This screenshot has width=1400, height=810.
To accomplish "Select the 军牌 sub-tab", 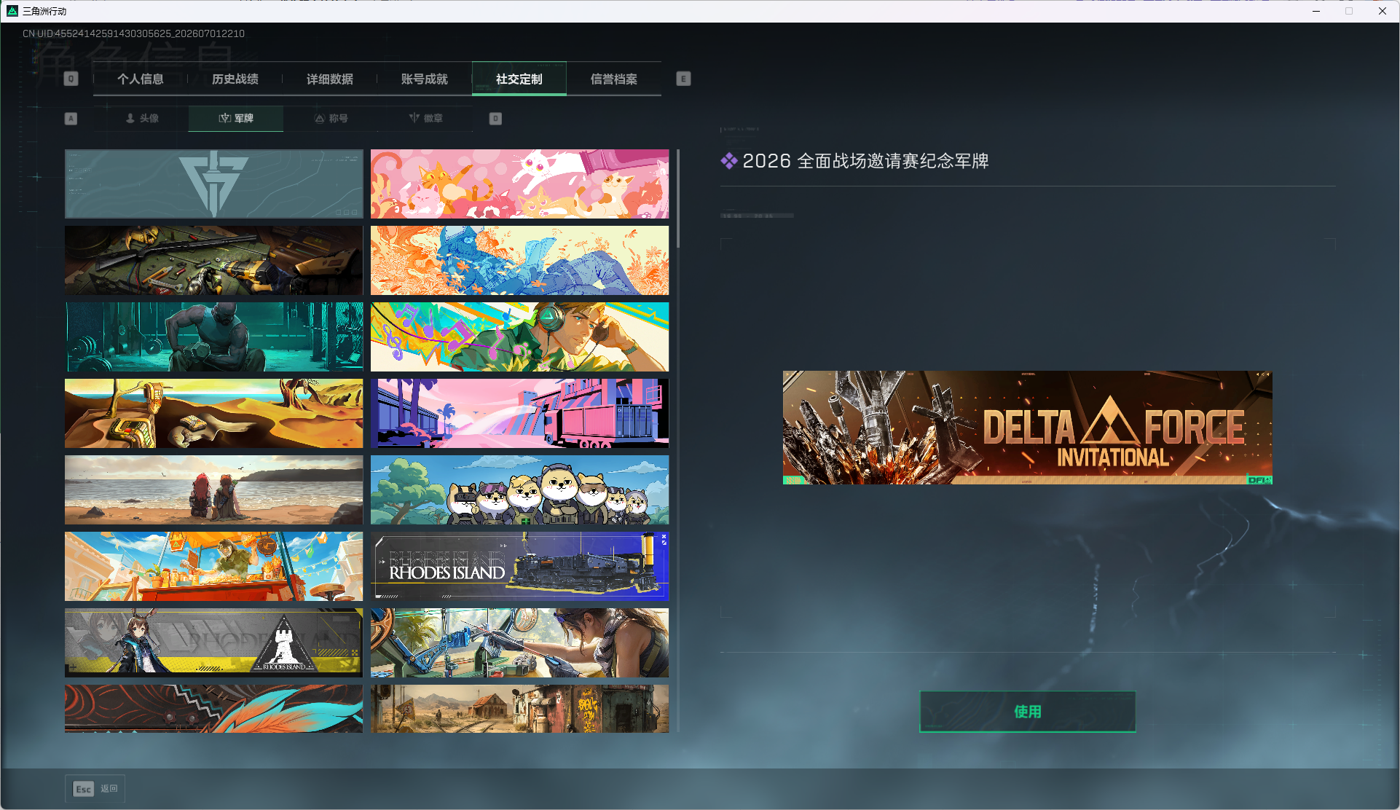I will tap(236, 118).
